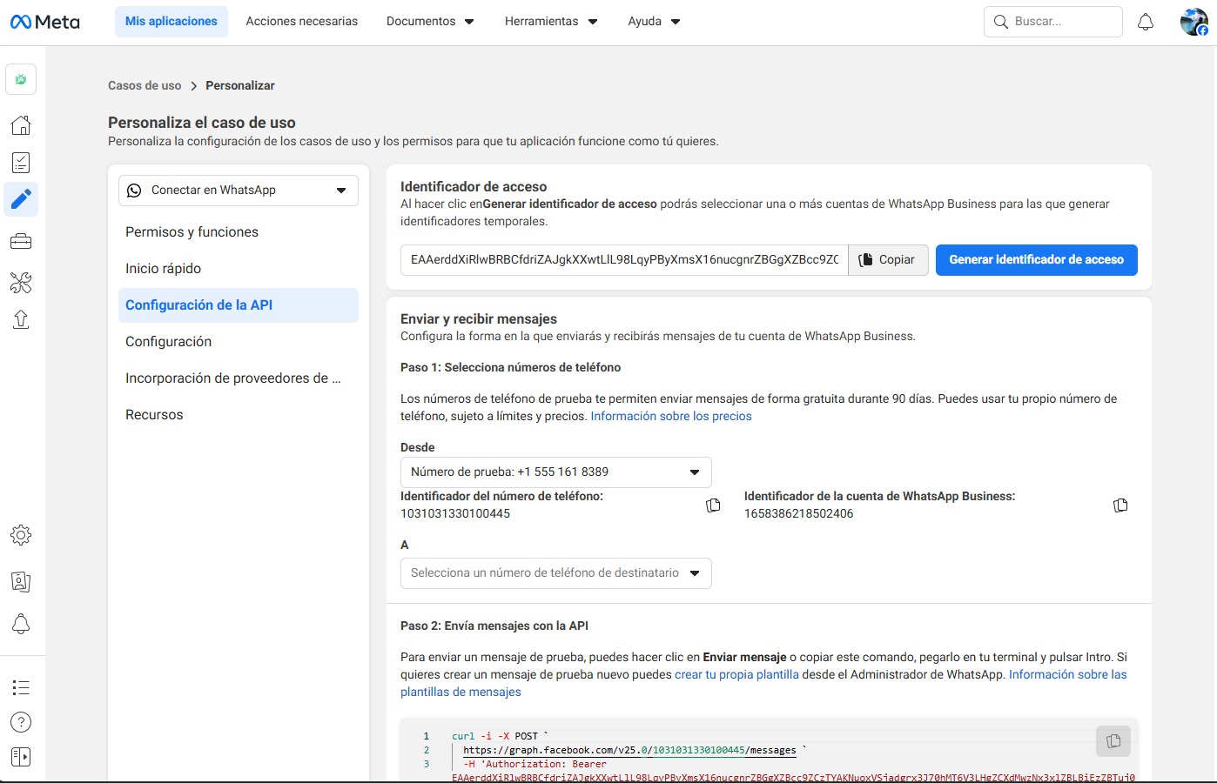1217x783 pixels.
Task: Open recipient phone number selector
Action: (555, 573)
